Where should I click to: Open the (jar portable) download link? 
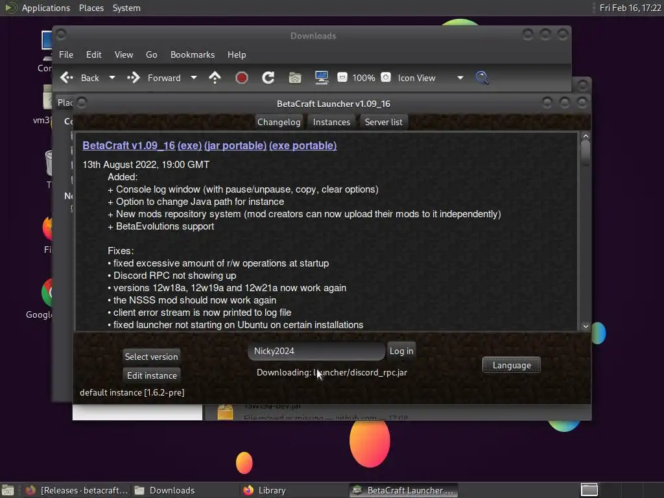click(x=235, y=146)
